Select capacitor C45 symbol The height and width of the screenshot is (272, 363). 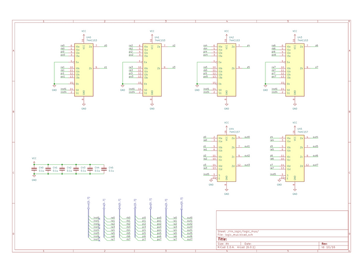click(x=104, y=169)
